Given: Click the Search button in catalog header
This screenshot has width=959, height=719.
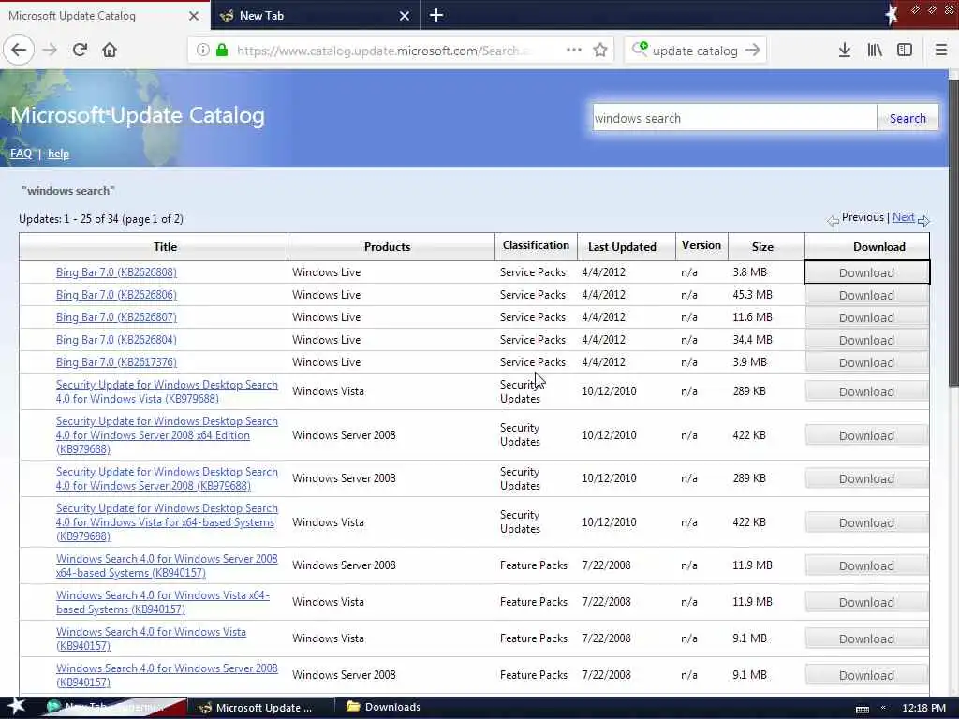Looking at the screenshot, I should [907, 118].
